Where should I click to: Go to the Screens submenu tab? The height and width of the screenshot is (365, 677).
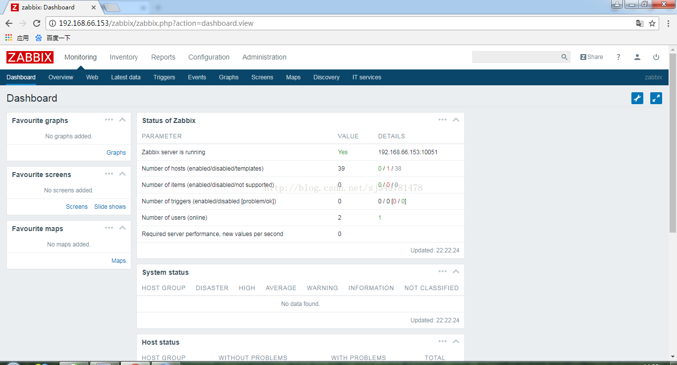point(262,77)
